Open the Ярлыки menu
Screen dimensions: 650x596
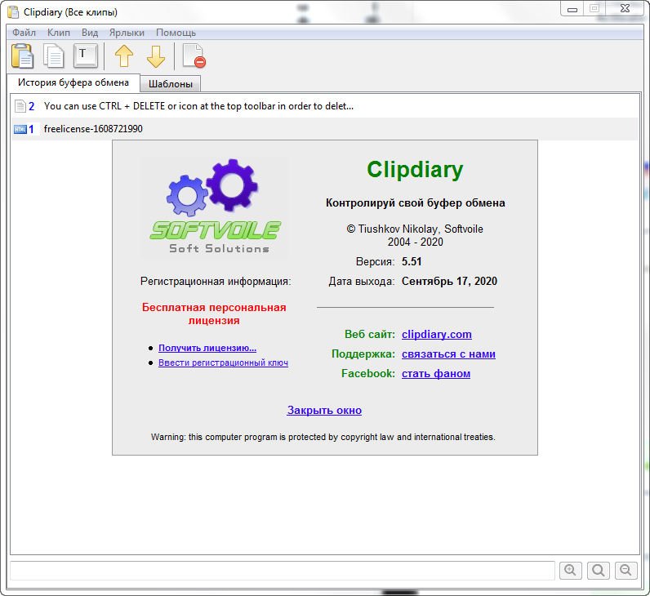[127, 33]
